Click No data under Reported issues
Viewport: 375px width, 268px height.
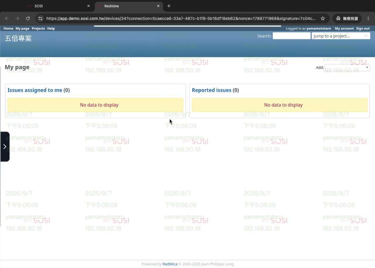point(279,105)
